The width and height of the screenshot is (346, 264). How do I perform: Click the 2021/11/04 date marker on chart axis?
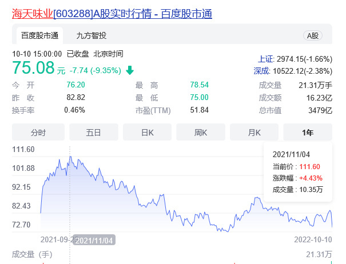tap(94, 239)
